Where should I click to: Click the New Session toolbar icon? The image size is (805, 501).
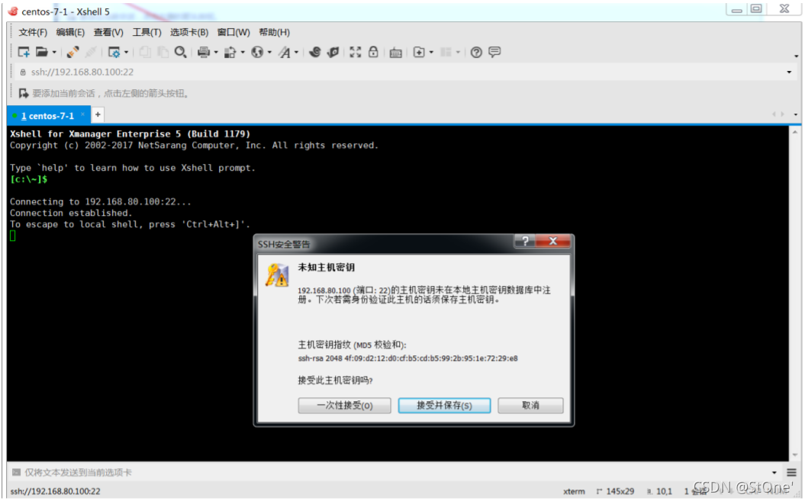pyautogui.click(x=24, y=52)
